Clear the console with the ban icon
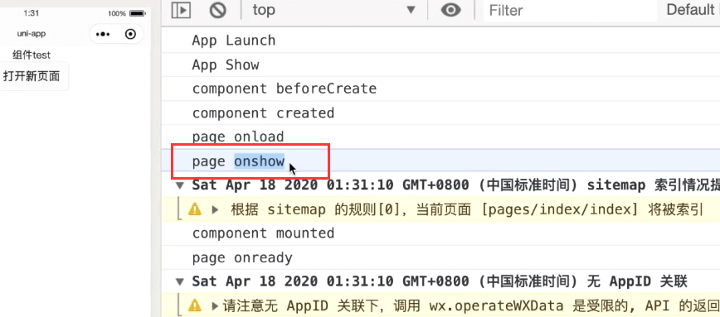The height and width of the screenshot is (317, 720). tap(217, 10)
